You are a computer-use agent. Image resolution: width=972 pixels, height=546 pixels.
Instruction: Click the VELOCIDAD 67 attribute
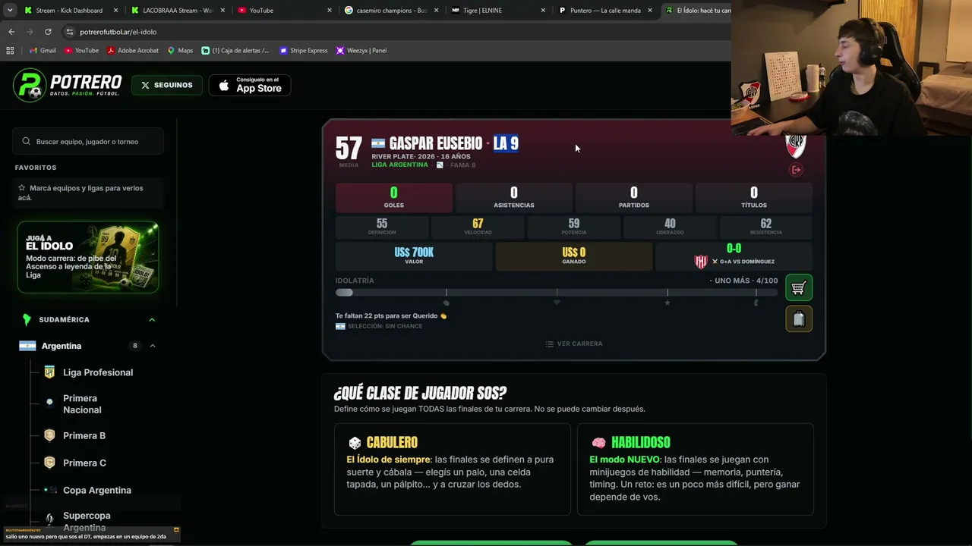(x=478, y=227)
